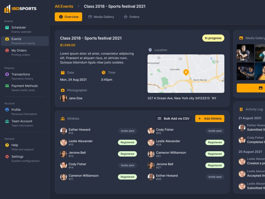
Task: Click the Media Gallery panel image icon
Action: [241, 38]
